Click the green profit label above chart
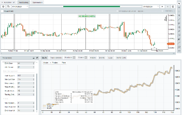 pos(87,16)
